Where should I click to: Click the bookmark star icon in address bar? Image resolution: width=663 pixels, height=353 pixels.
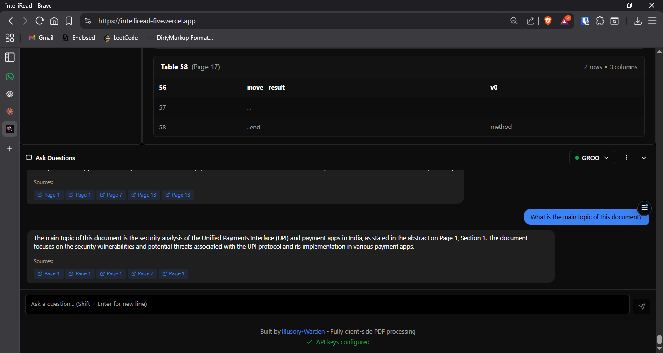click(69, 21)
